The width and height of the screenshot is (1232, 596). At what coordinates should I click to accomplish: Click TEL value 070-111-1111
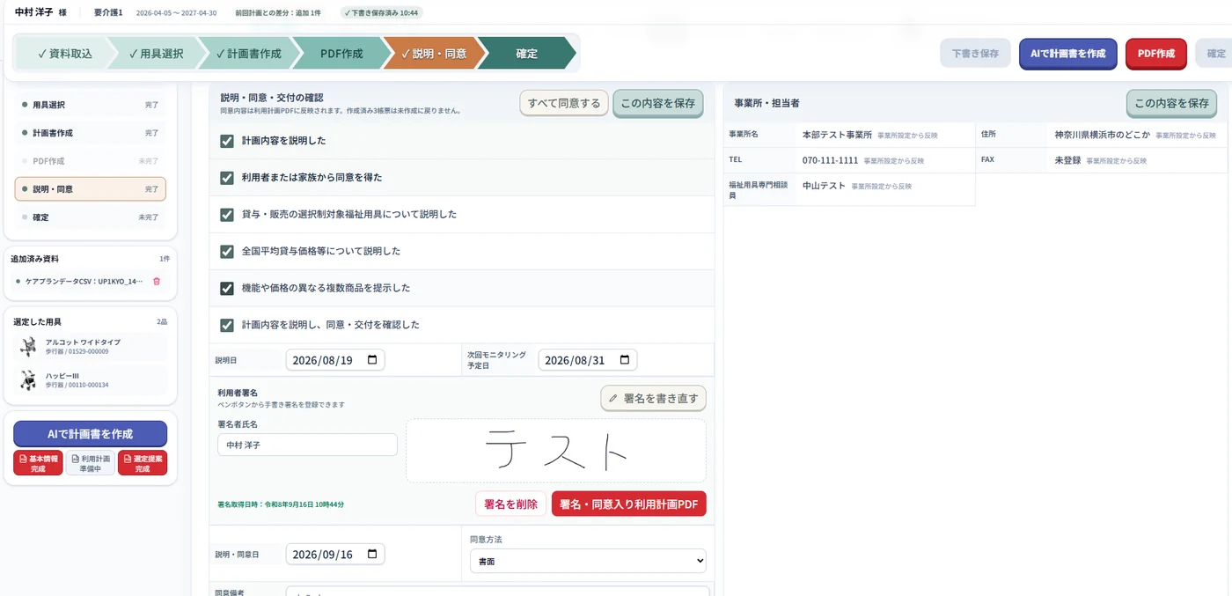pos(830,161)
